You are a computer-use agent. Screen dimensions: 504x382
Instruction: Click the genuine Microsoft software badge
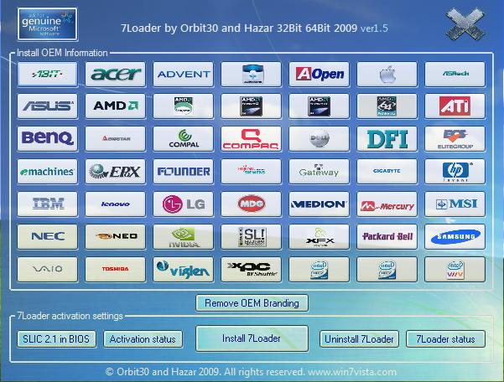tap(48, 24)
